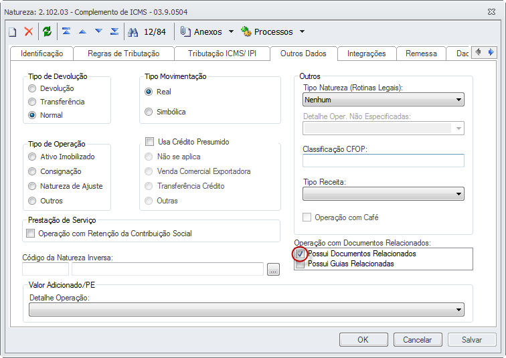The image size is (506, 358).
Task: Click the green refresh arrows icon
Action: (47, 31)
